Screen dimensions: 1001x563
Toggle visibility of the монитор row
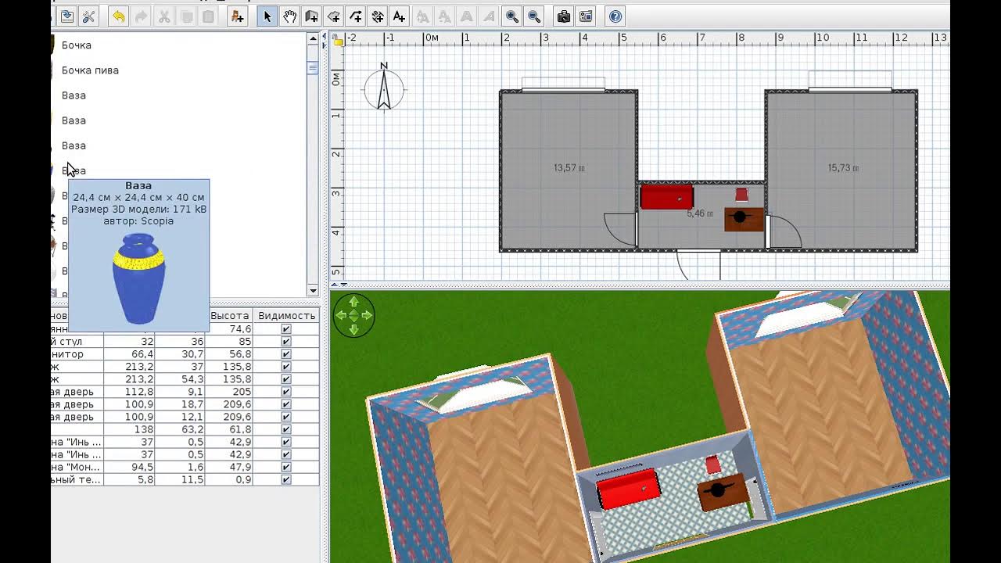[x=286, y=354]
